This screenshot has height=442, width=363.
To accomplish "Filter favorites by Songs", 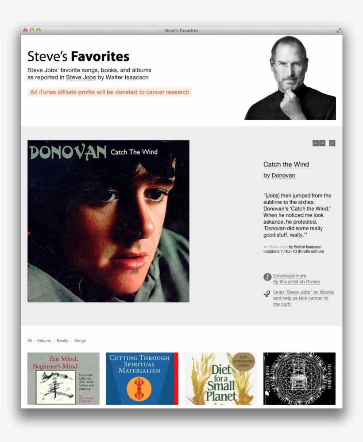I will [x=80, y=341].
